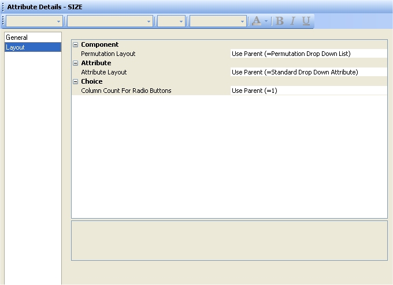Click the Bold formatting icon
This screenshot has height=285, width=393.
tap(280, 21)
